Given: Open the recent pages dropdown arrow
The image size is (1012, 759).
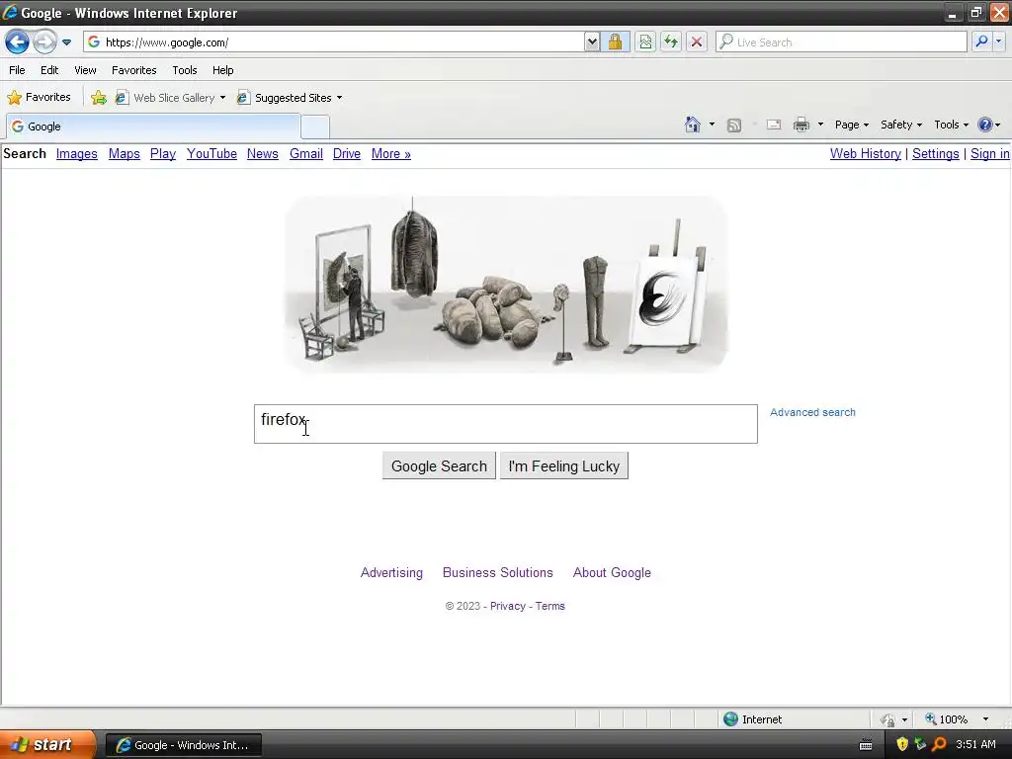Looking at the screenshot, I should pos(66,42).
